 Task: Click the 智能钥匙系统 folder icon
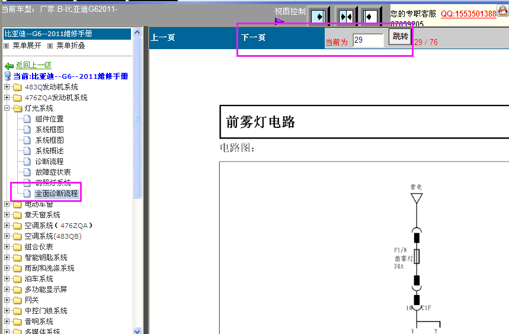click(x=17, y=258)
